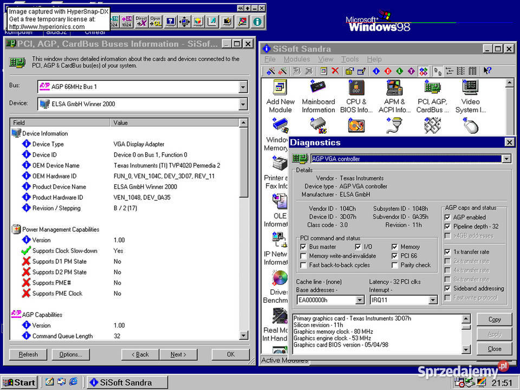
Task: Open Mainboard Information module
Action: click(x=318, y=96)
